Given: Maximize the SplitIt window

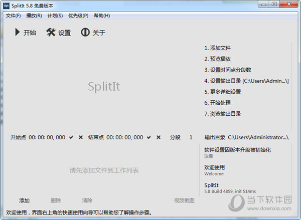Looking at the screenshot, I should click(x=274, y=4).
